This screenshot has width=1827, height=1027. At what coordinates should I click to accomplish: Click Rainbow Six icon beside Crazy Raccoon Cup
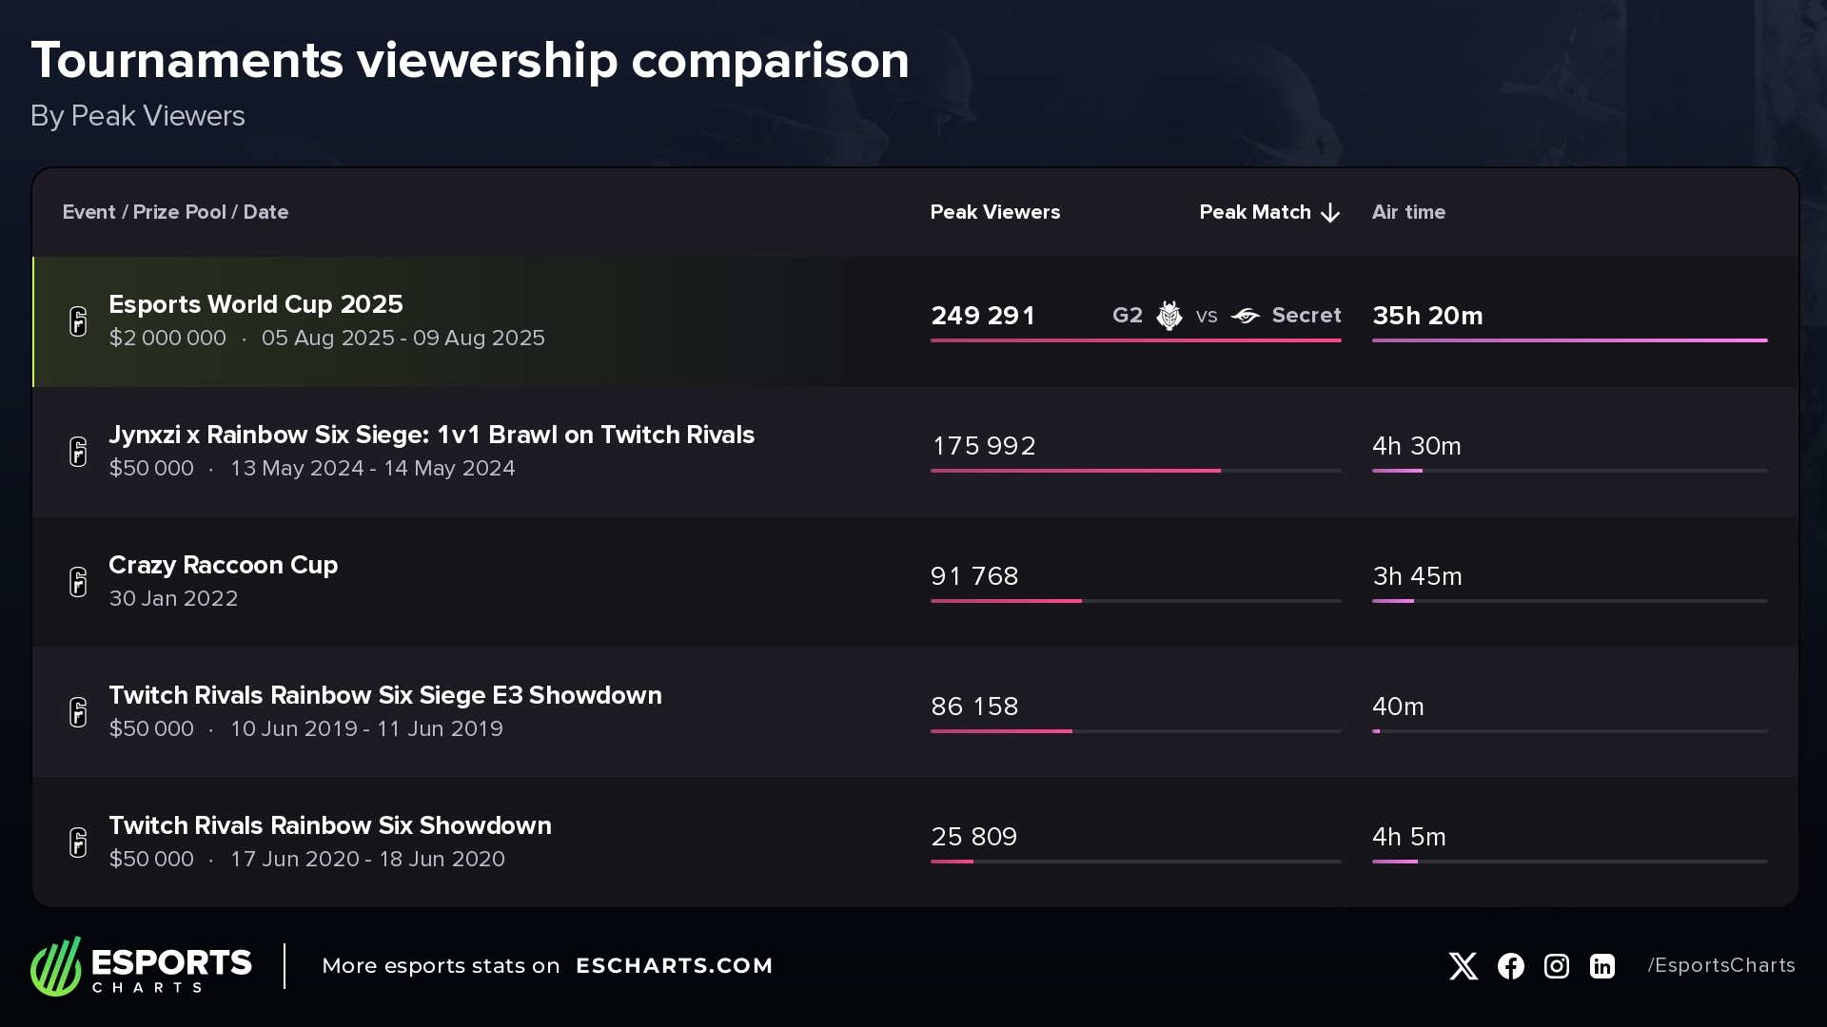(78, 582)
